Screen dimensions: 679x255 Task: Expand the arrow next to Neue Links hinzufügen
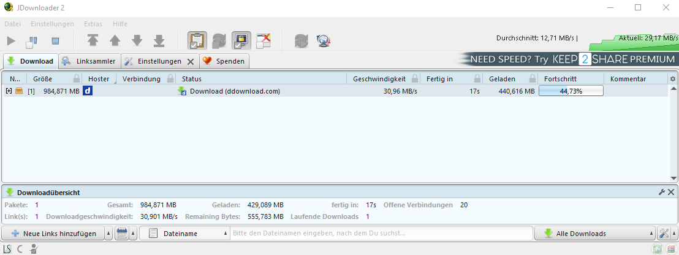[x=108, y=234]
